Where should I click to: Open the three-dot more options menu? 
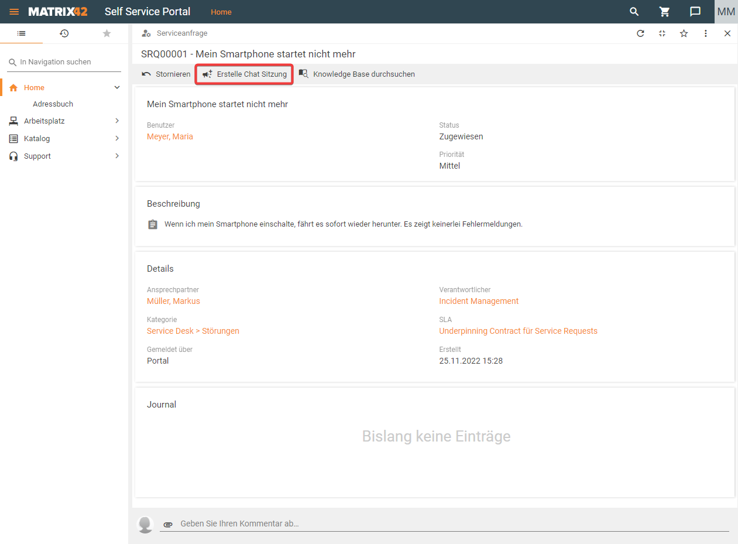(706, 33)
